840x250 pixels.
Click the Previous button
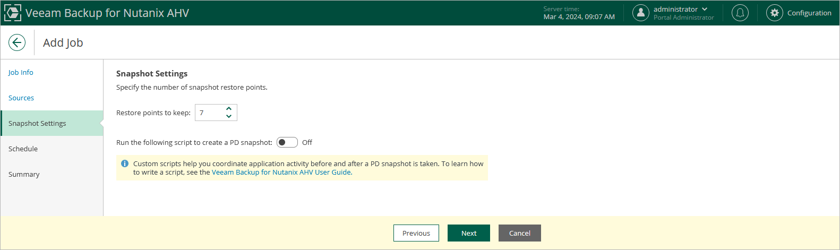tap(416, 233)
